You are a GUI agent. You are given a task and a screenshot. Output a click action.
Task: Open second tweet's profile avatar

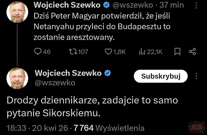coord(18,78)
